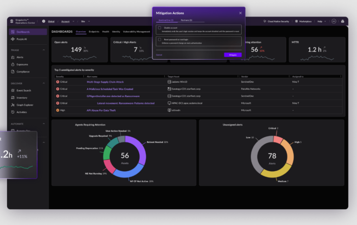Image resolution: width=357 pixels, height=225 pixels.
Task: Click the Inventory icon in the sidebar
Action: point(13,97)
